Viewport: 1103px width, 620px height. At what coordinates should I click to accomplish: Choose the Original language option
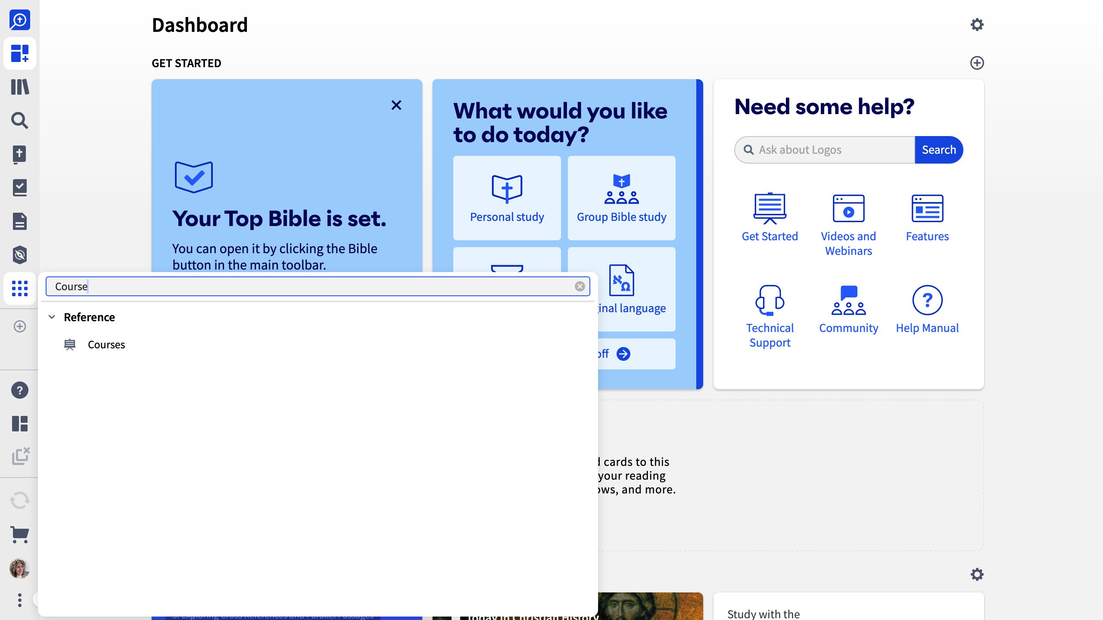click(636, 289)
